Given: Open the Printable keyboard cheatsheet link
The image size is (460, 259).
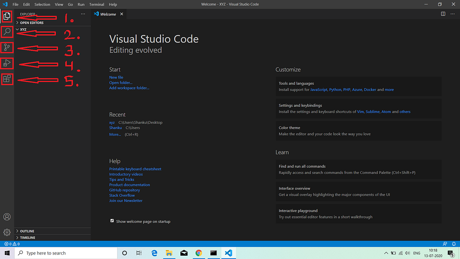Looking at the screenshot, I should (x=135, y=169).
